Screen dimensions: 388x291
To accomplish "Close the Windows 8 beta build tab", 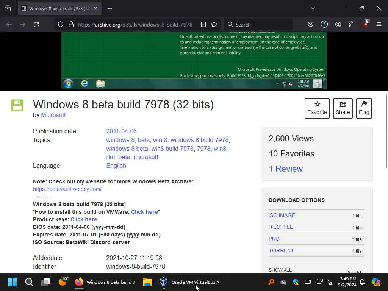I will pyautogui.click(x=95, y=9).
